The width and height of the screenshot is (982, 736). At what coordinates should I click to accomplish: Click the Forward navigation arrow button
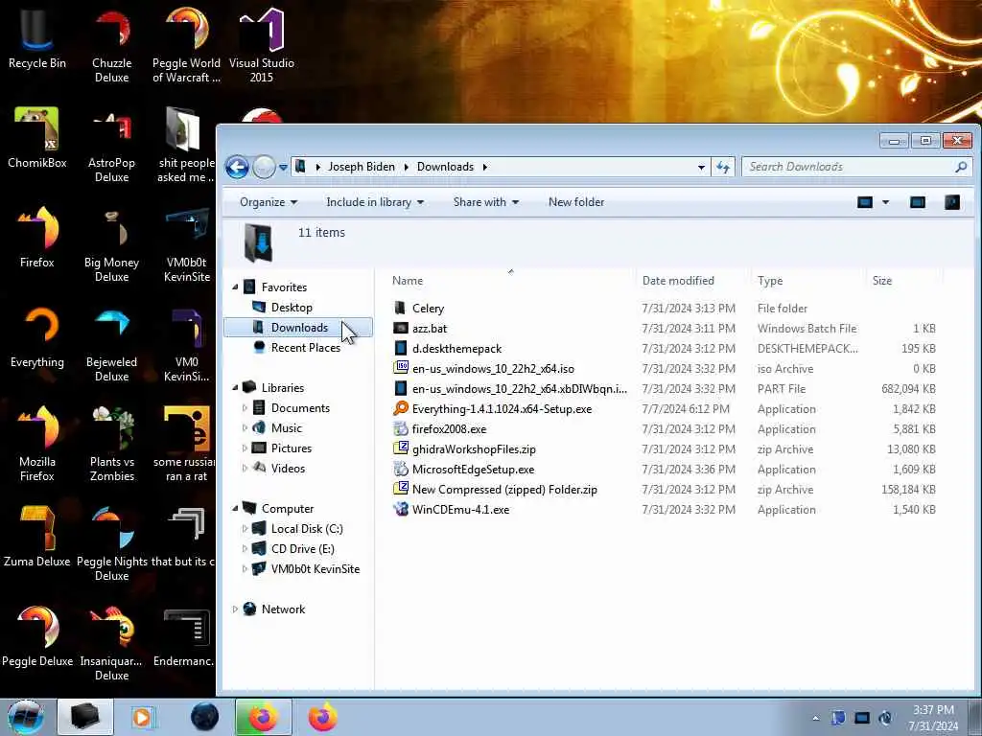[x=264, y=167]
